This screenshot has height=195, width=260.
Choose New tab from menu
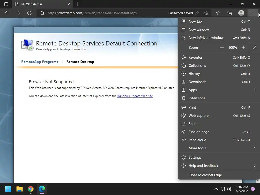[x=219, y=21]
